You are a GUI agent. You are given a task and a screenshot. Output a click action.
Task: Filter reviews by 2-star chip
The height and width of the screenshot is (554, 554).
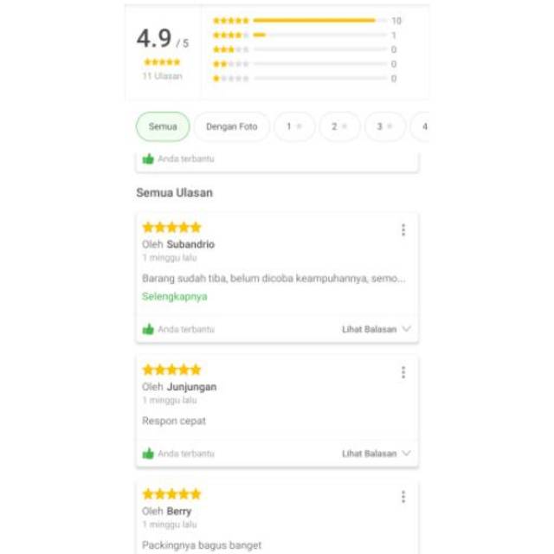pos(339,126)
